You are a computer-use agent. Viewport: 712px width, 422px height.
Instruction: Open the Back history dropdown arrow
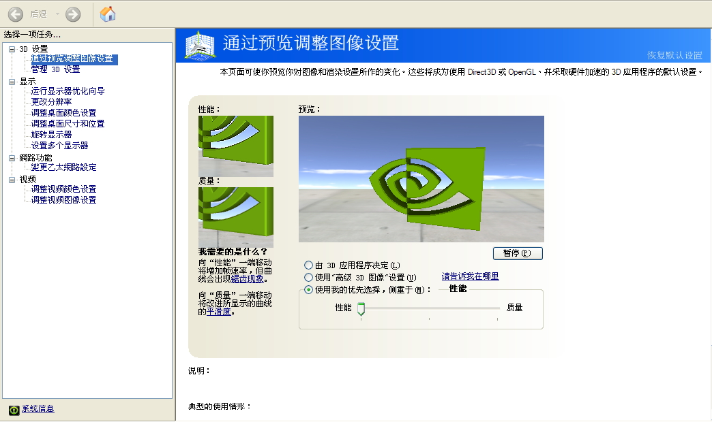[57, 14]
